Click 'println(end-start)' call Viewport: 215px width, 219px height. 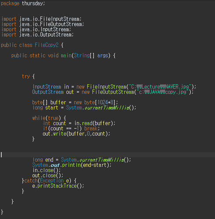coord(86,165)
